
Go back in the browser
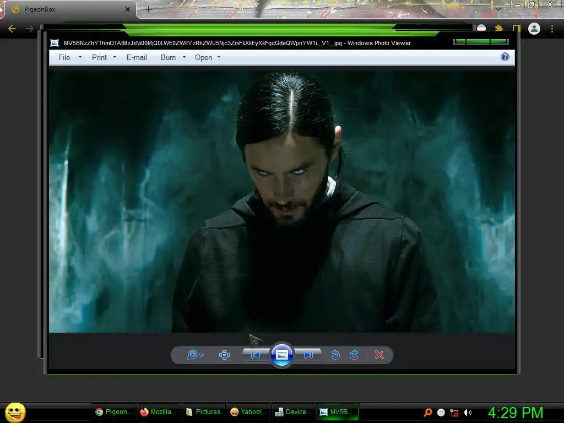point(12,29)
